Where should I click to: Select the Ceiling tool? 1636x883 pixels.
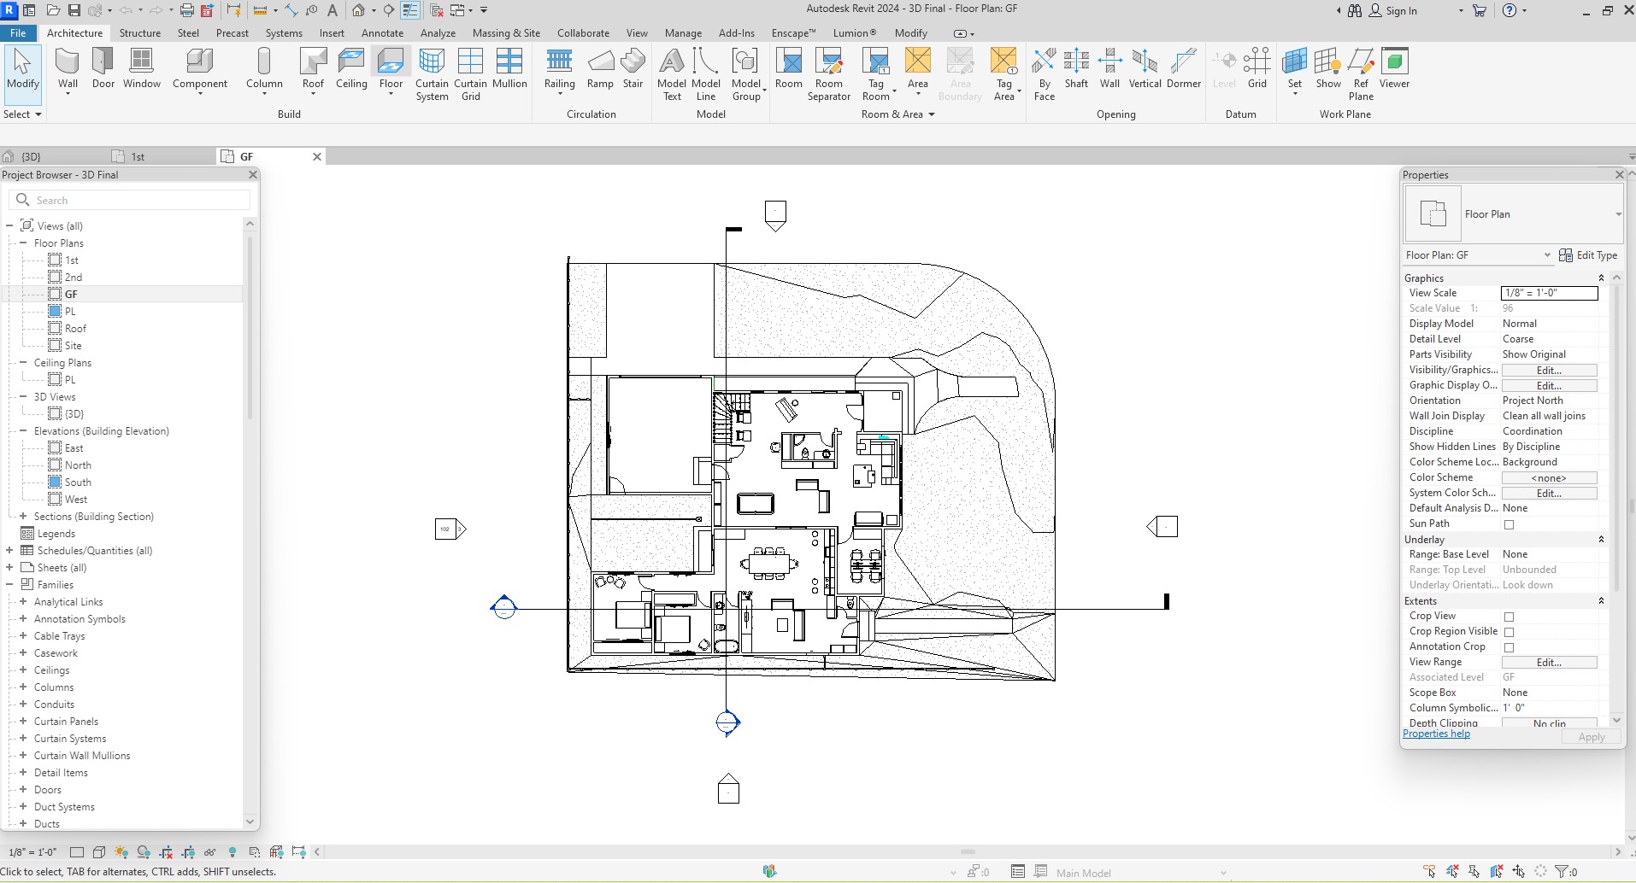pos(351,68)
